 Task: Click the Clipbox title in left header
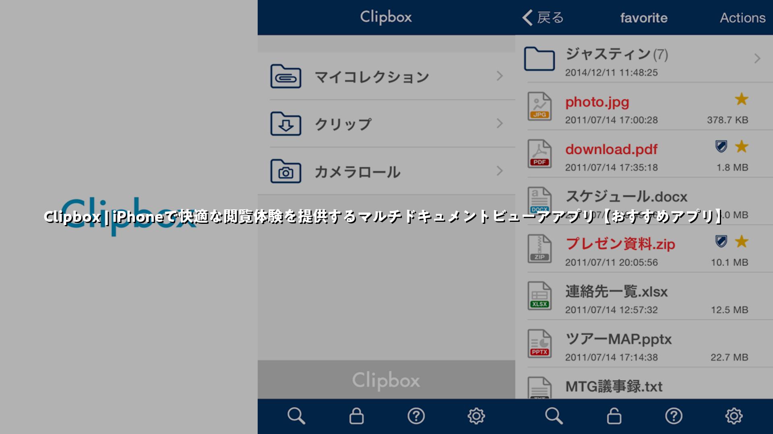386,17
